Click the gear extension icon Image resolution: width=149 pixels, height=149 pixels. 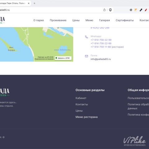[x=131, y=10]
